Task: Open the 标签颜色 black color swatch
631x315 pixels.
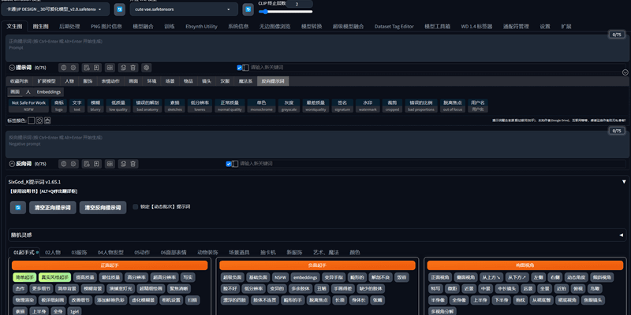Action: (x=31, y=120)
